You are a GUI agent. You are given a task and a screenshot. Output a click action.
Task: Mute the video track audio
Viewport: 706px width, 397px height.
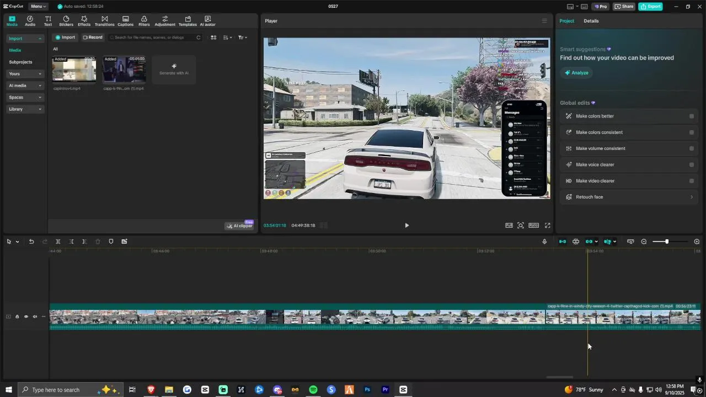[x=35, y=316]
